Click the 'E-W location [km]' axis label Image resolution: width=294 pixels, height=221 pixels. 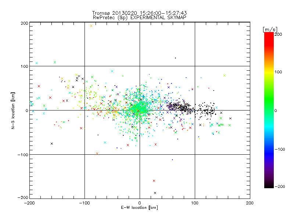click(x=139, y=207)
